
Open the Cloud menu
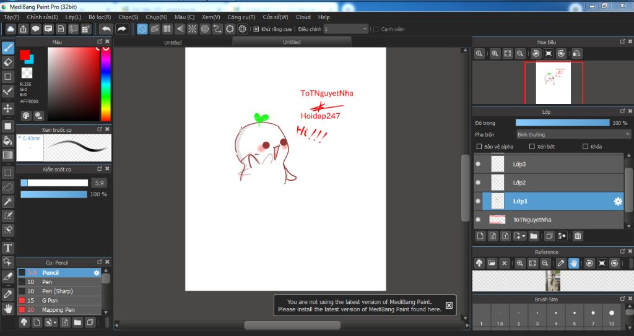[x=303, y=17]
